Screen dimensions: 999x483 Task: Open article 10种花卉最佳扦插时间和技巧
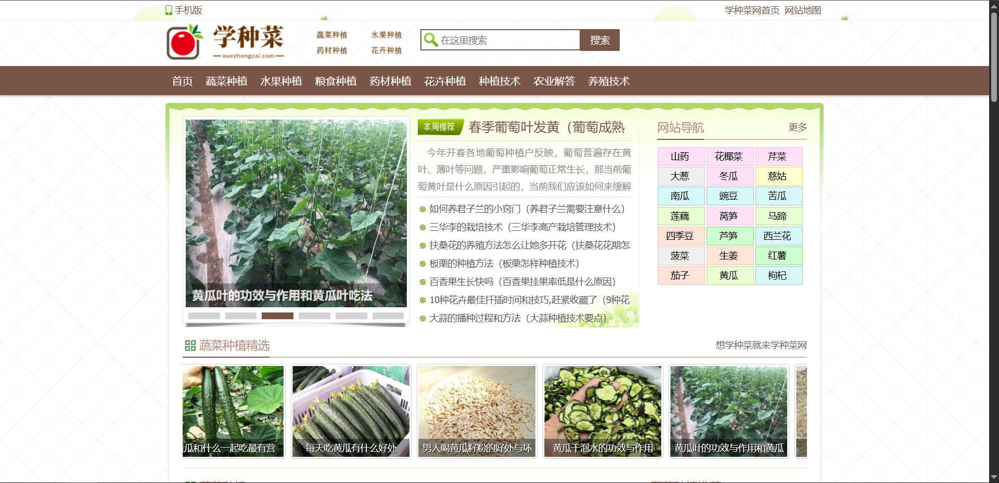(x=530, y=300)
